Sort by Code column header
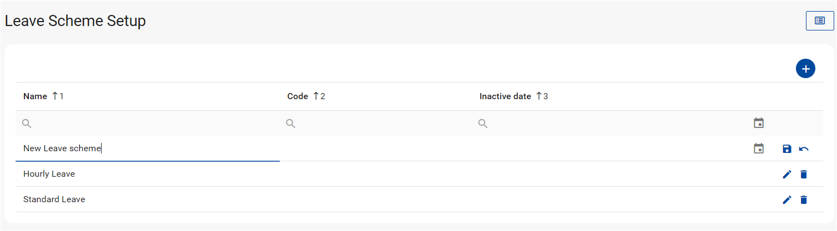 pyautogui.click(x=298, y=96)
